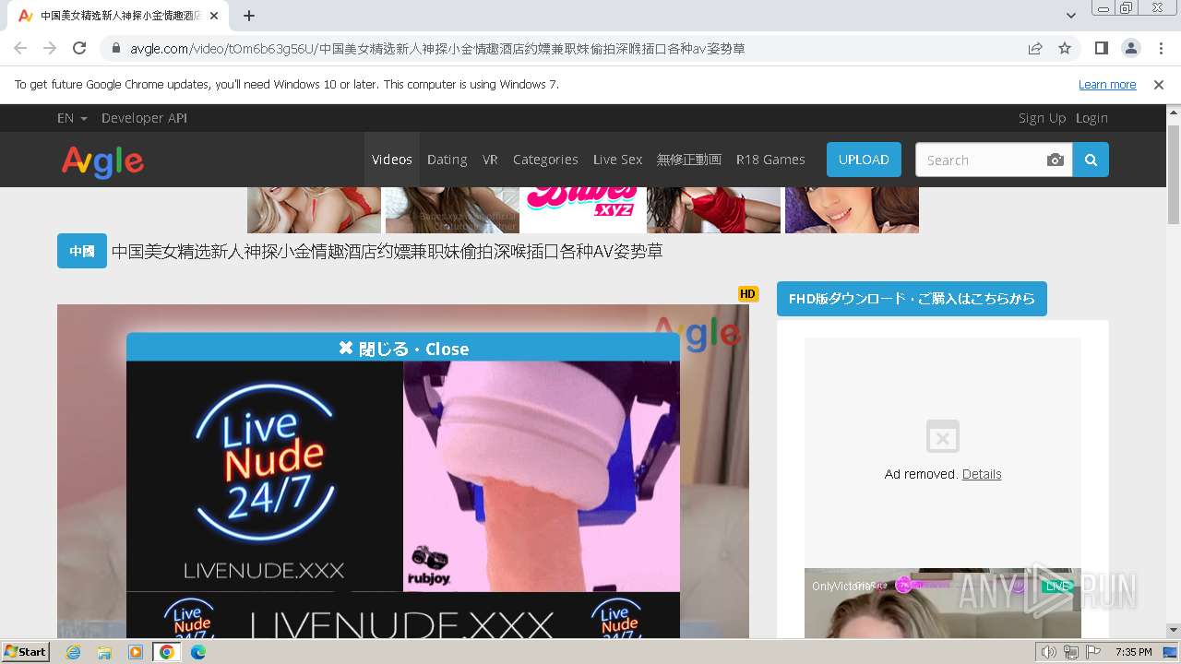The width and height of the screenshot is (1181, 664).
Task: Open the Learn more link
Action: coord(1107,85)
